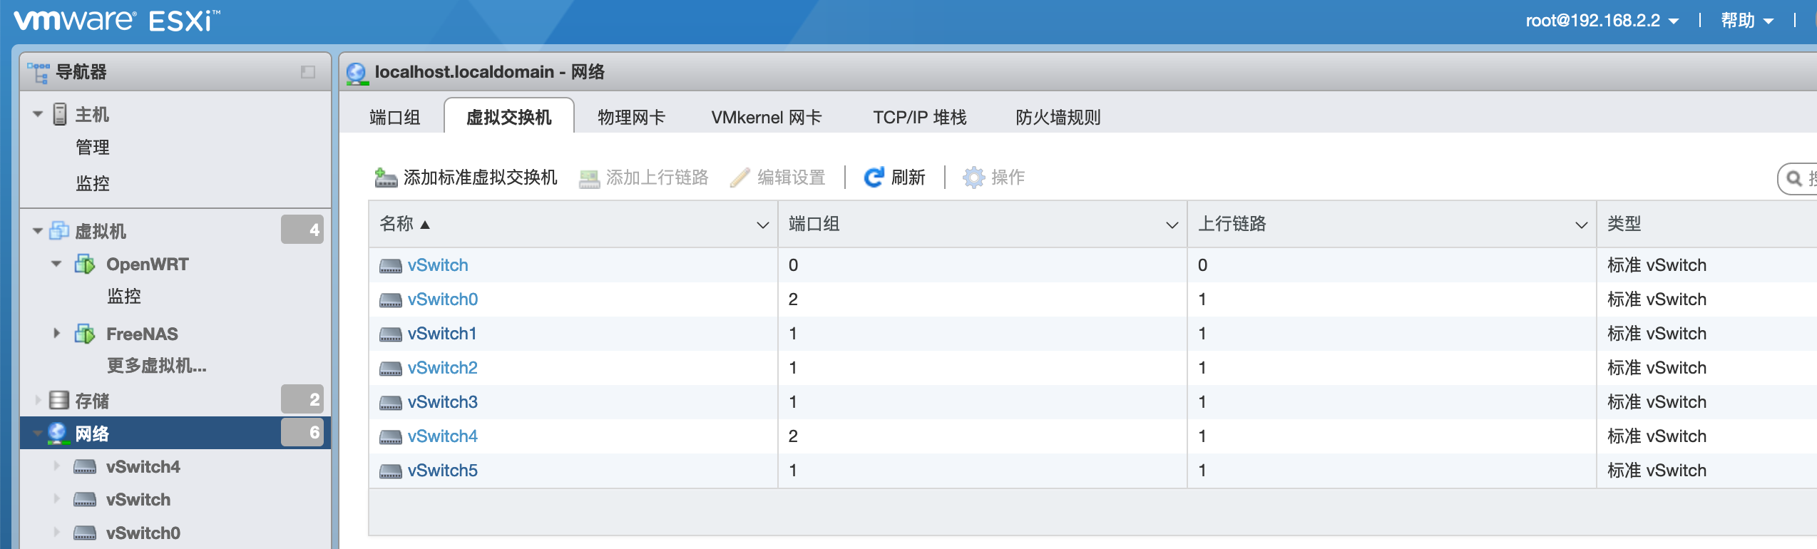This screenshot has height=549, width=1817.
Task: Open the vSwitch2 link in table
Action: coord(443,368)
